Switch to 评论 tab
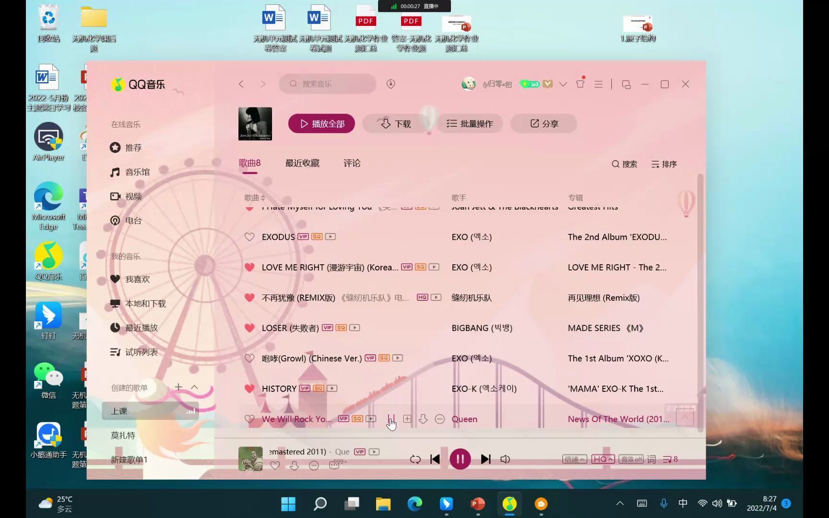The width and height of the screenshot is (829, 518). click(x=352, y=163)
